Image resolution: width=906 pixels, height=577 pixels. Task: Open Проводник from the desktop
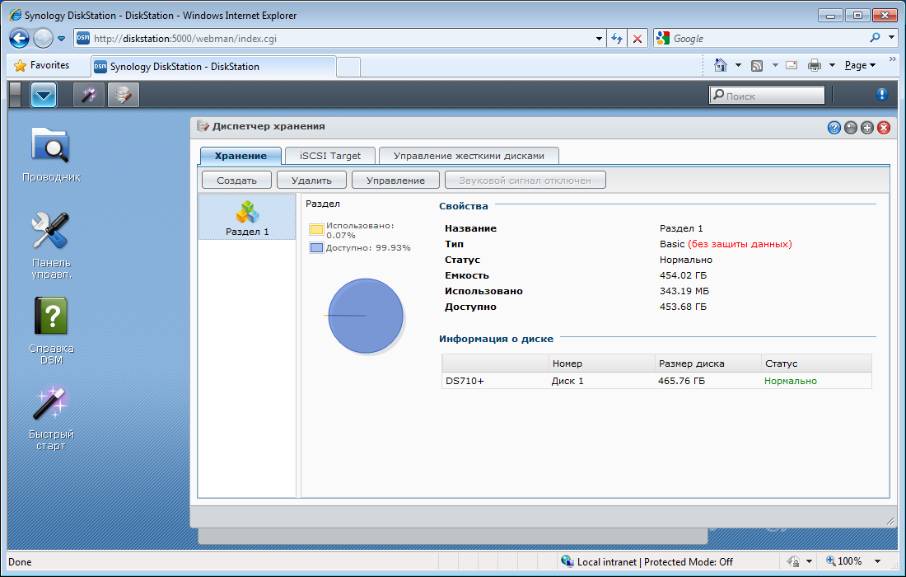[51, 154]
